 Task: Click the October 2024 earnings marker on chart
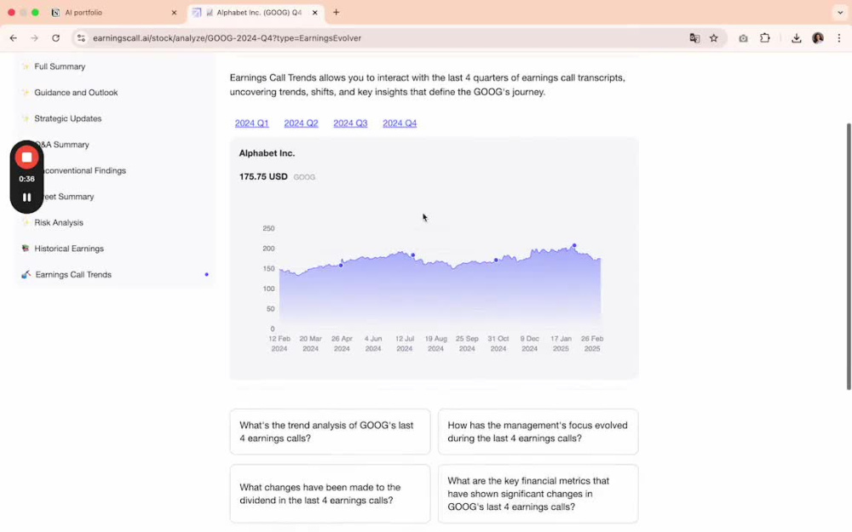(x=496, y=260)
